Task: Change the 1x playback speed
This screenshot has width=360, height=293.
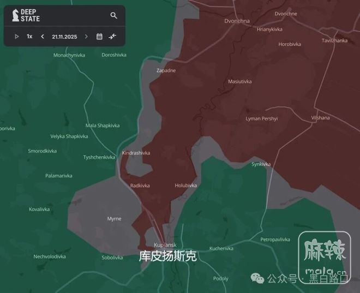Action: [29, 37]
